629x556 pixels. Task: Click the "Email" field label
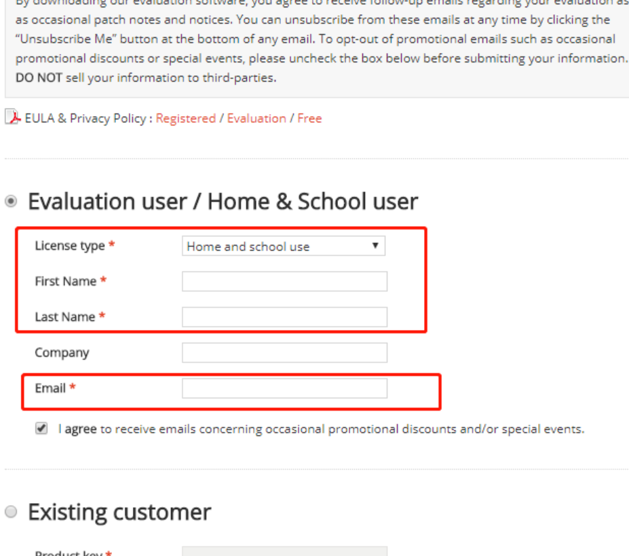50,388
